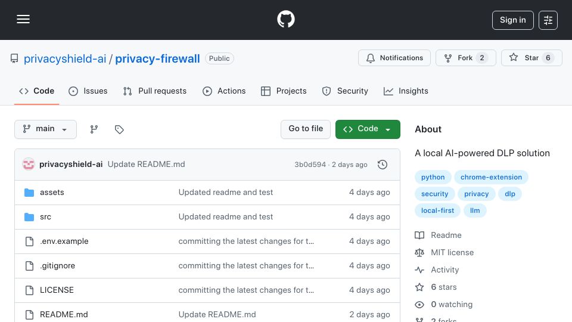
Task: Open commit hash 3b0d594
Action: click(x=310, y=165)
